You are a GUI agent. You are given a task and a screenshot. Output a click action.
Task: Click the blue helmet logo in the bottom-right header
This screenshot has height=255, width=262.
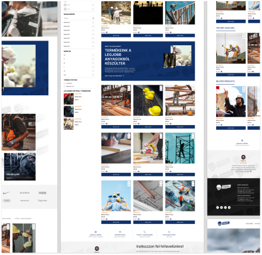223,223
